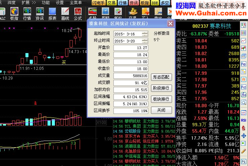
Task: Click the F10 icon in right sidebar
Action: 244,64
